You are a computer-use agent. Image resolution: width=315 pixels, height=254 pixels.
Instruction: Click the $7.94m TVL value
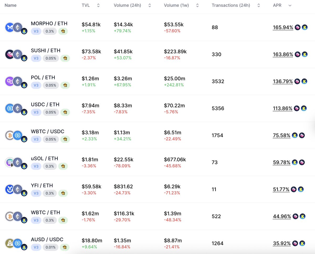[91, 106]
